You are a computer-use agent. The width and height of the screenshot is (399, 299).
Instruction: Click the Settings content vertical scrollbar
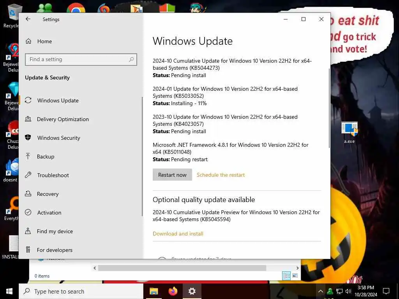(x=329, y=108)
